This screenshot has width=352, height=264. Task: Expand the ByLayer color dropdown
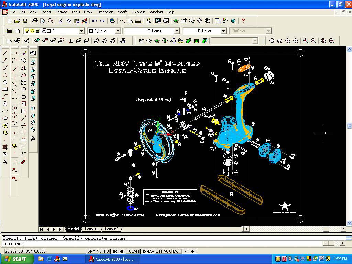click(118, 31)
